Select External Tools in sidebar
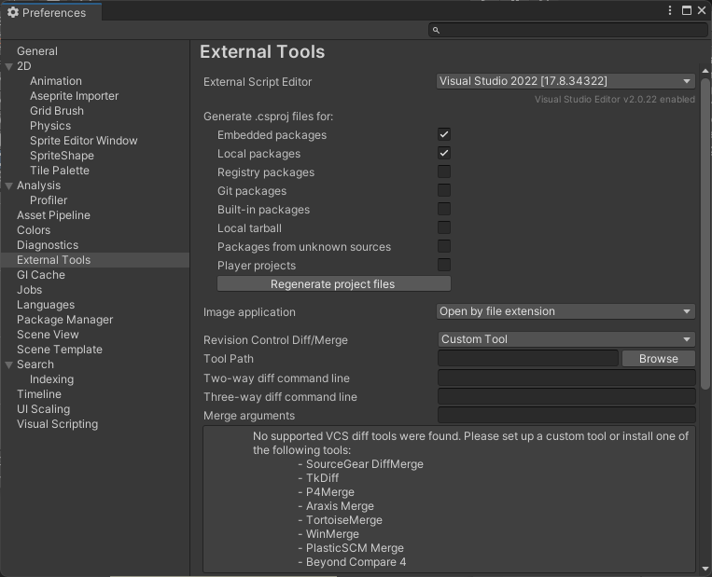Screen dimensions: 712x577 53,260
